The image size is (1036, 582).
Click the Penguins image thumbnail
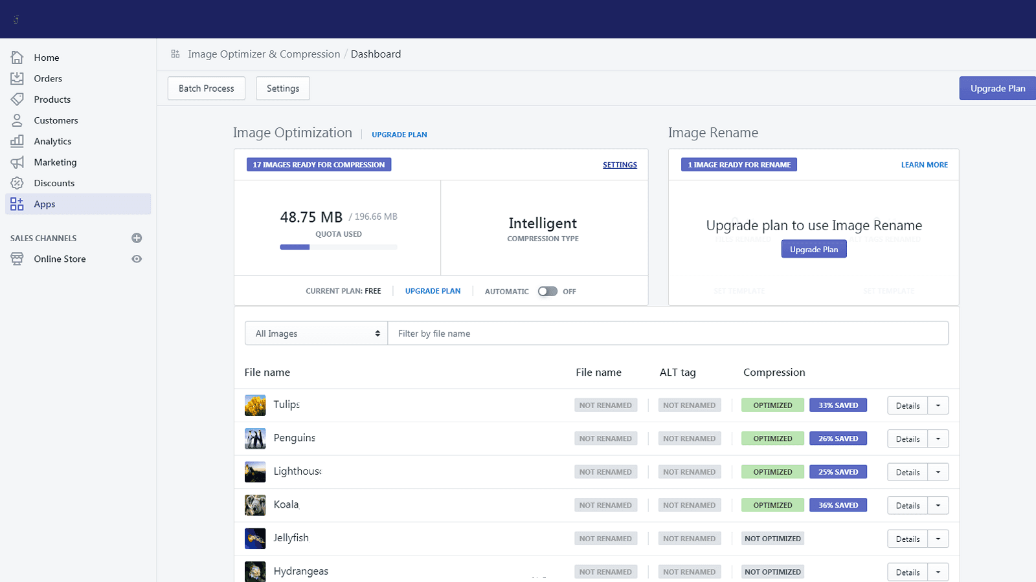click(x=255, y=438)
